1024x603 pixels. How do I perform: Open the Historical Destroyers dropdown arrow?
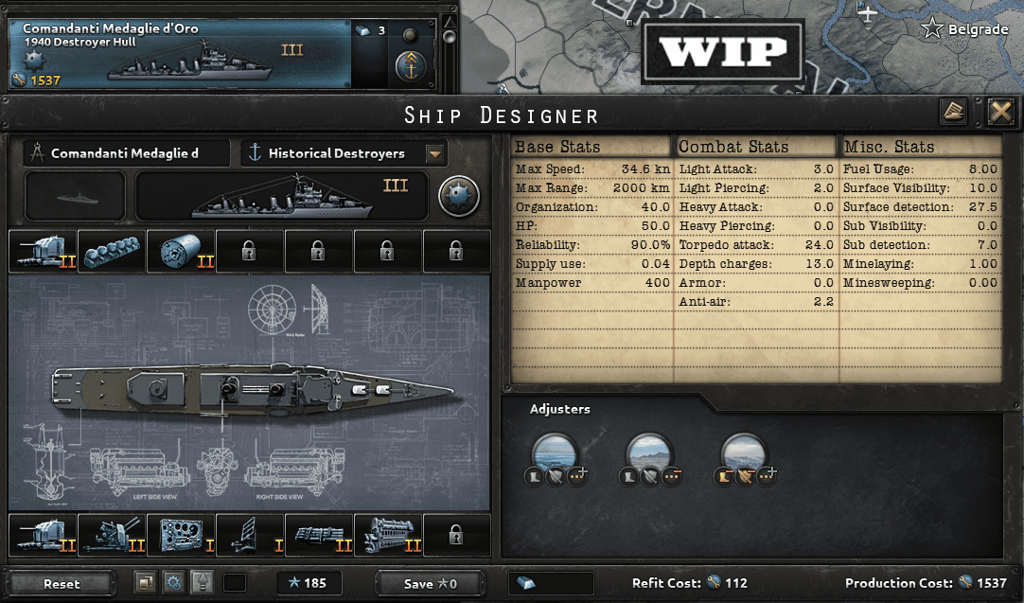tap(434, 154)
